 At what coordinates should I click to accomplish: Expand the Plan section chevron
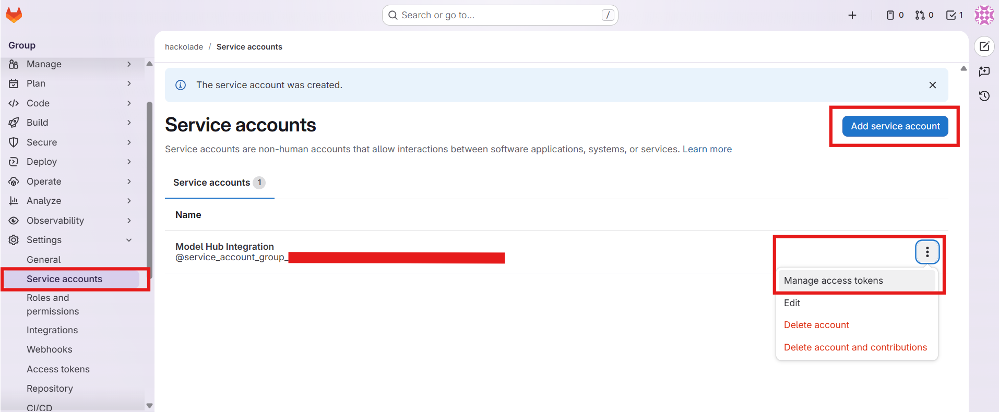(x=129, y=83)
